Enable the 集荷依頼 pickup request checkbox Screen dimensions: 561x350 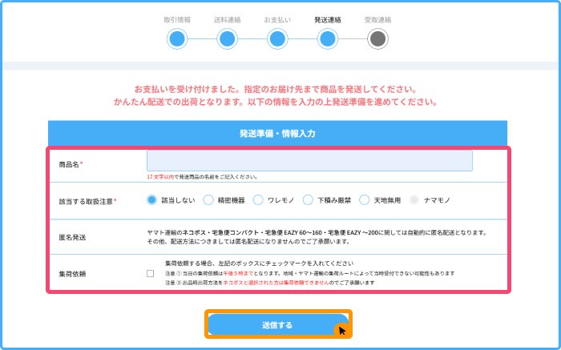click(151, 273)
